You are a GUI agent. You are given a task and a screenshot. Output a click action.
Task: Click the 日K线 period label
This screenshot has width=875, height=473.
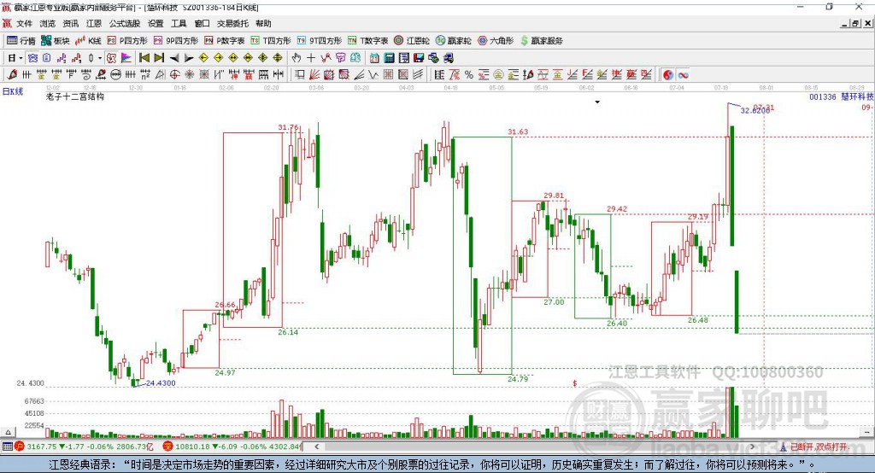click(x=12, y=91)
